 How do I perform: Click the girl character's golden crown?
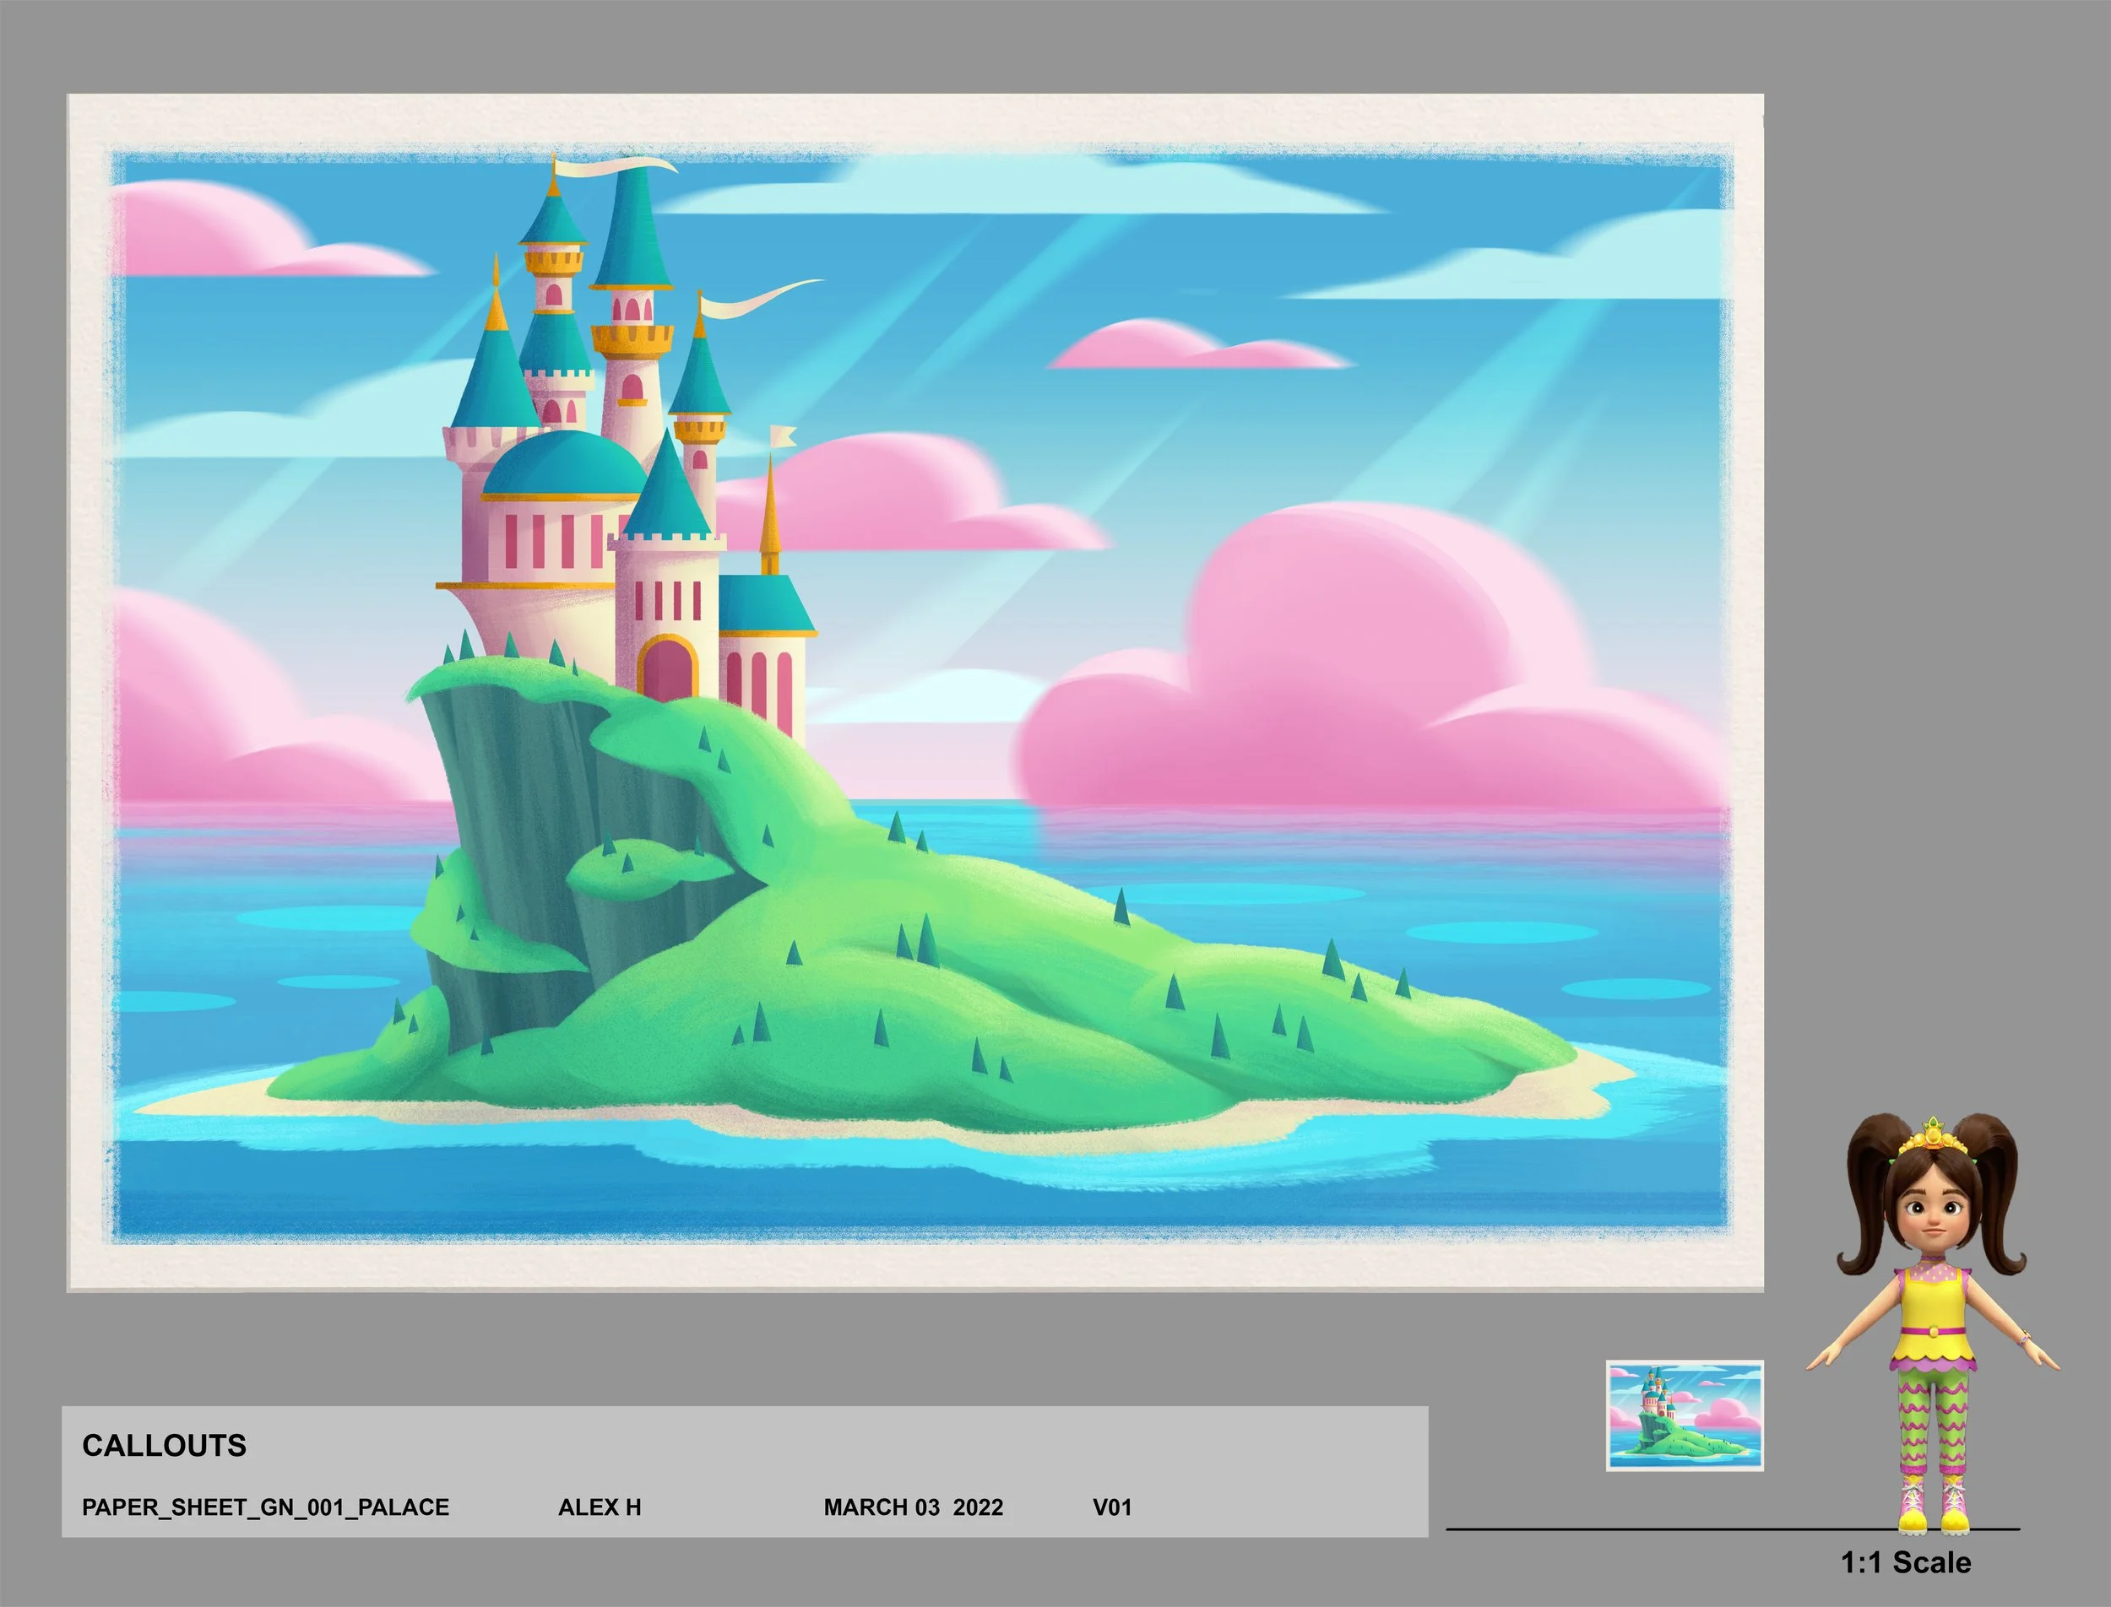1932,1139
